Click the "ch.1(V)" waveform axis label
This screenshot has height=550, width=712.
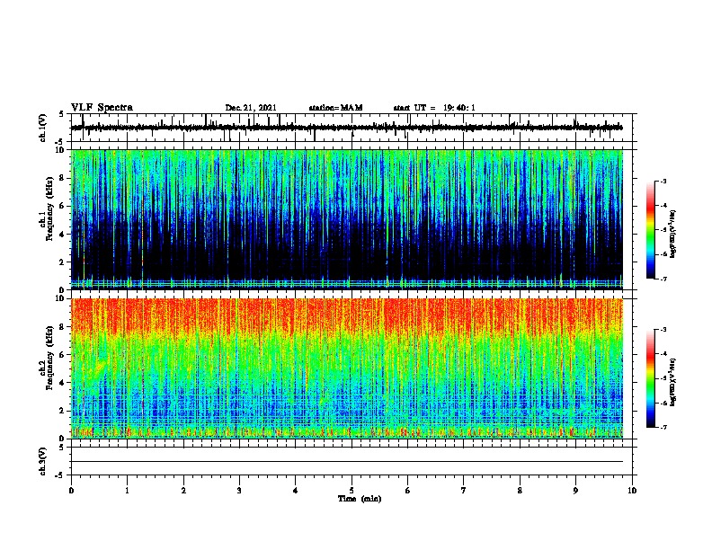[42, 128]
